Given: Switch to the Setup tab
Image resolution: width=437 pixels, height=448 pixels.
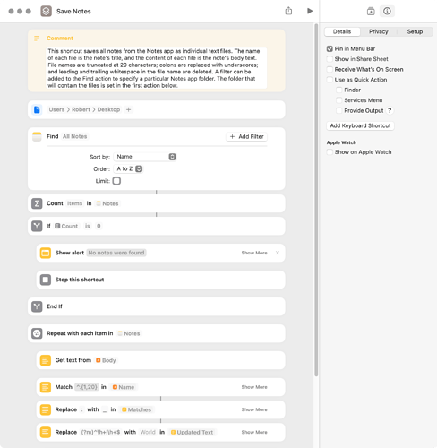Looking at the screenshot, I should [415, 31].
